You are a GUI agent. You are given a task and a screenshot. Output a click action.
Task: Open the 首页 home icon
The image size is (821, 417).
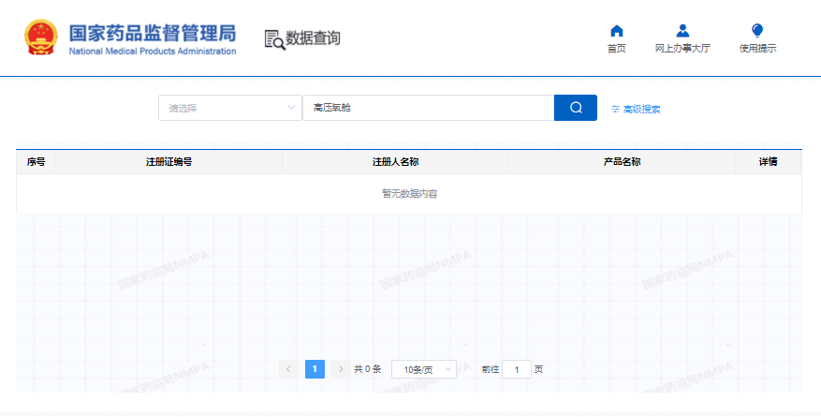click(617, 31)
